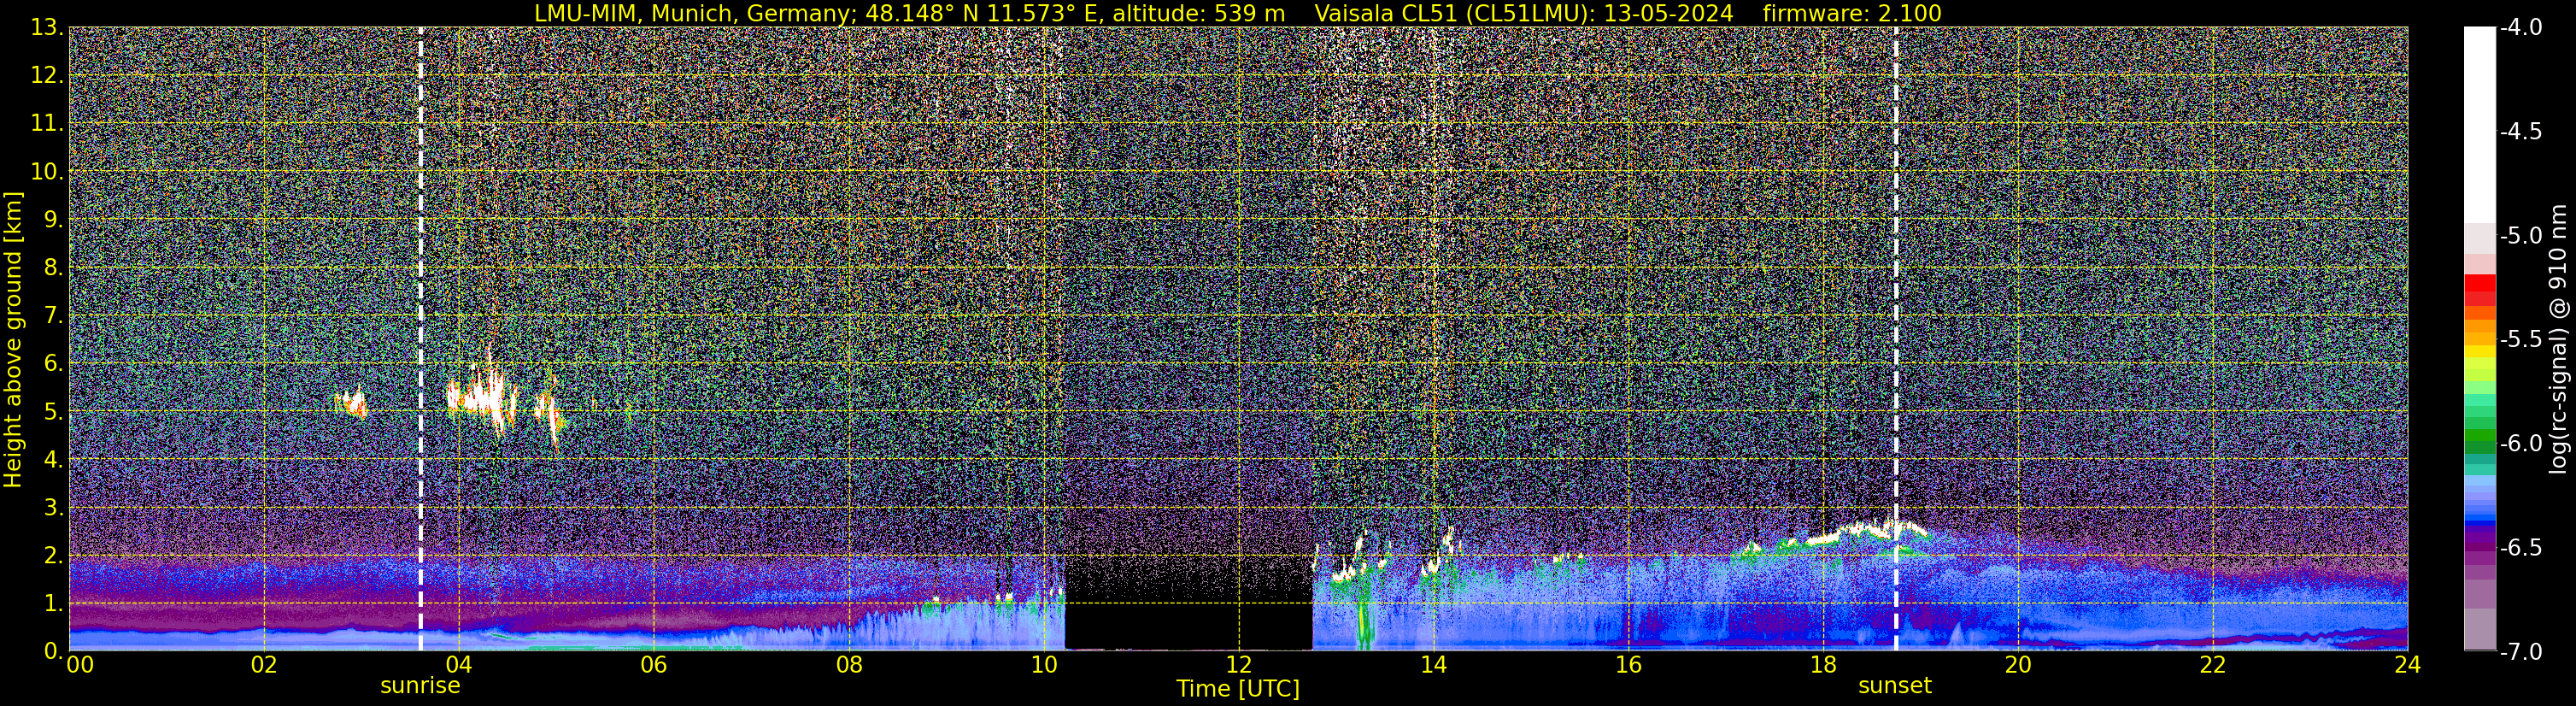Click the '12' time tick label
Screen dimensions: 2576x706
click(1238, 665)
